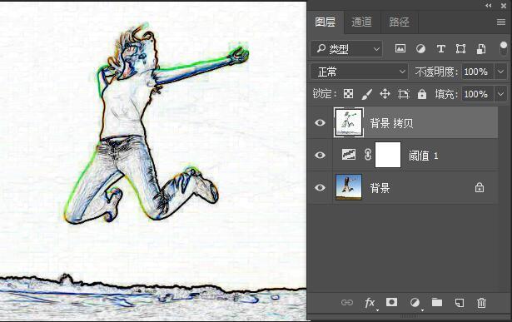Create a new layer group folder

click(x=437, y=302)
